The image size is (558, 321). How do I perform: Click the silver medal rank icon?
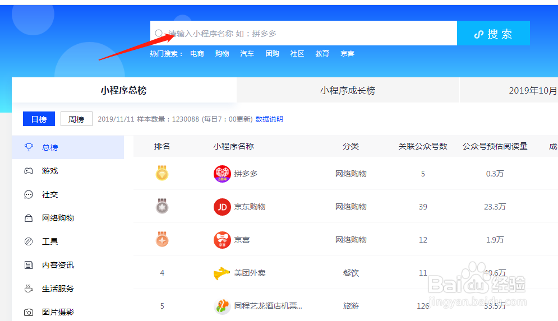click(162, 206)
